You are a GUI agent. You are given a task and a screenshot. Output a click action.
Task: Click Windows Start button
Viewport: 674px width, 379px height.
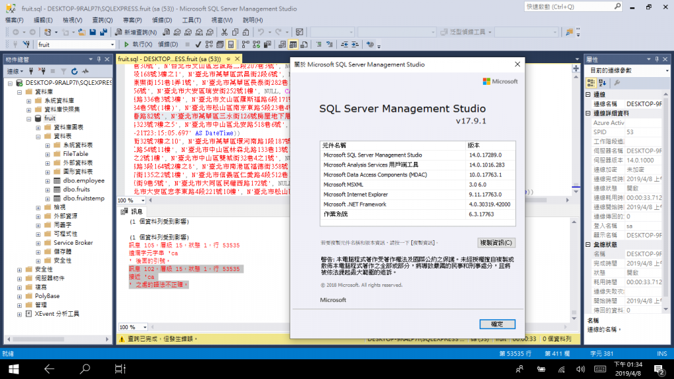(13, 368)
